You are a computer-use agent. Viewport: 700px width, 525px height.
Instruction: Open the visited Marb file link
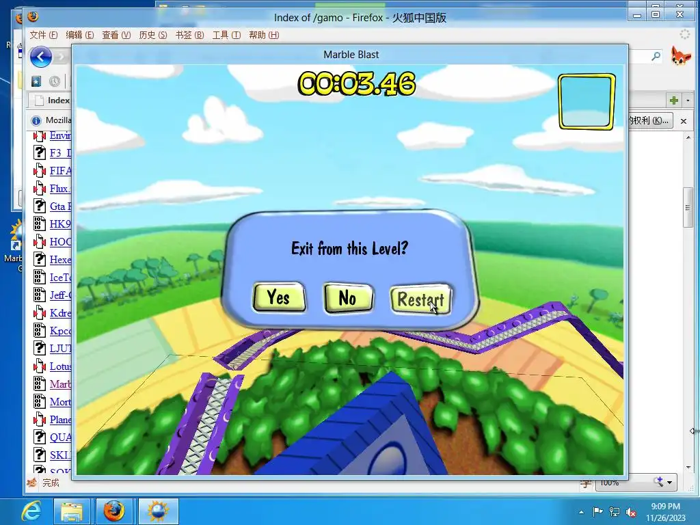60,384
